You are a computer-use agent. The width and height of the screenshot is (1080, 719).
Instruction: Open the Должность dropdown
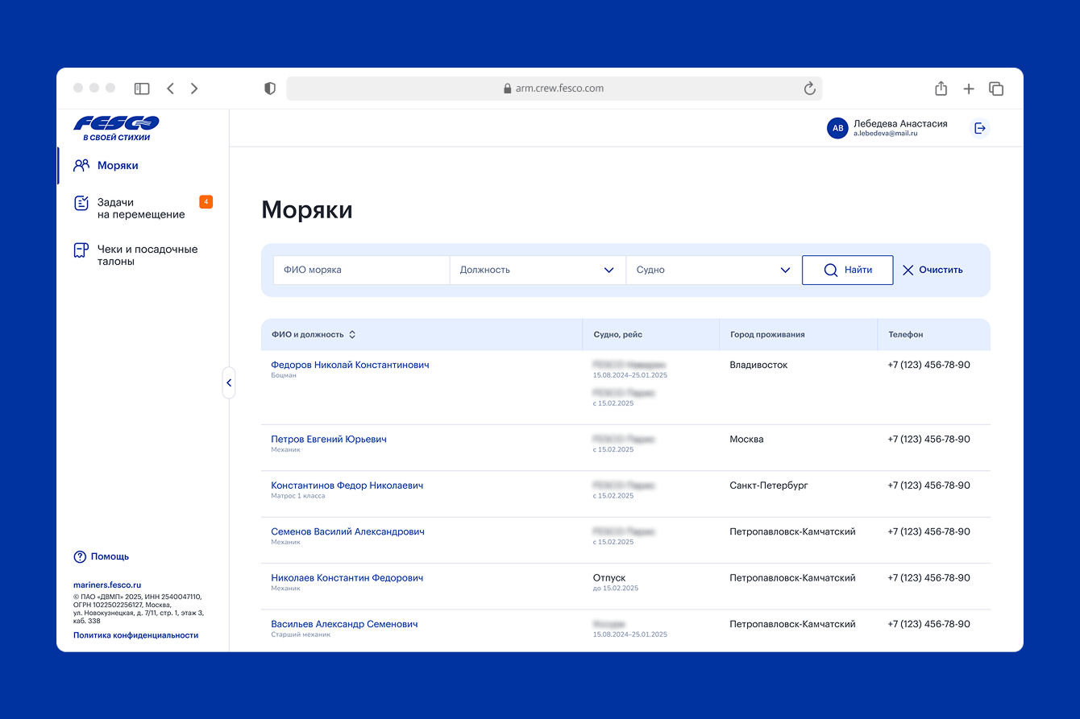pos(537,270)
